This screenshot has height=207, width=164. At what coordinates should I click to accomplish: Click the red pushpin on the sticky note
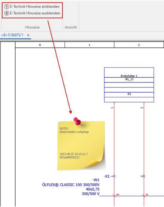pos(77,121)
